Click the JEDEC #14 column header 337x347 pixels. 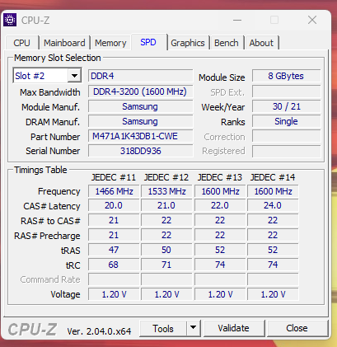(273, 177)
